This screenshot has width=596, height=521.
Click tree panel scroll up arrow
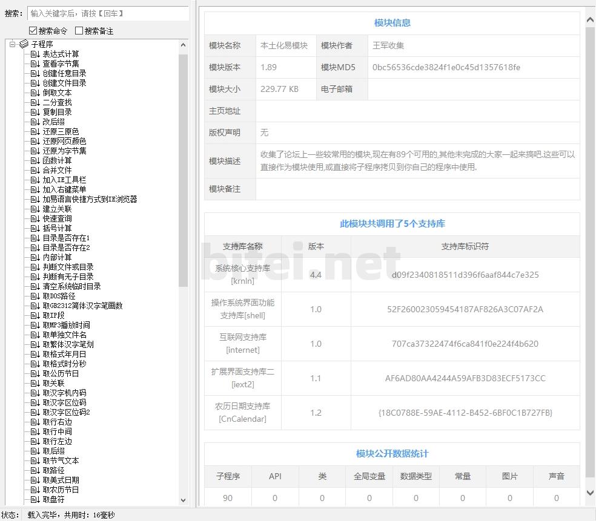click(184, 44)
